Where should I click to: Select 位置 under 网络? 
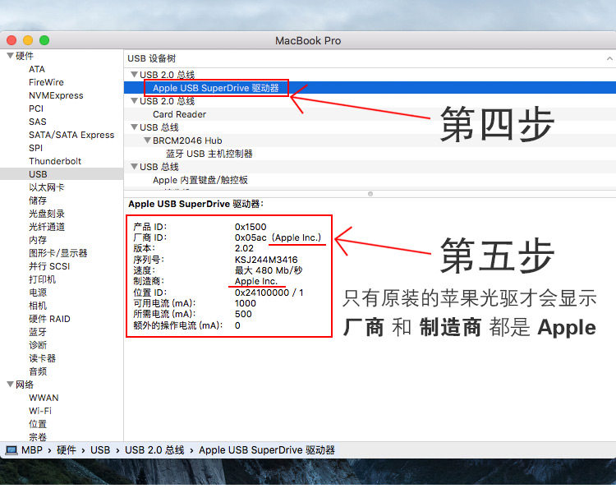38,424
